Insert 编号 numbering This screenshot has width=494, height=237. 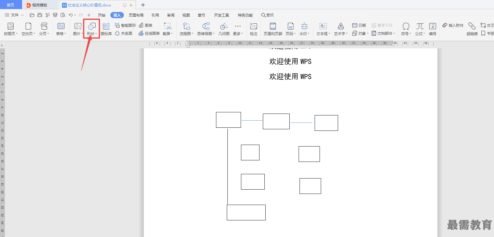pos(433,29)
